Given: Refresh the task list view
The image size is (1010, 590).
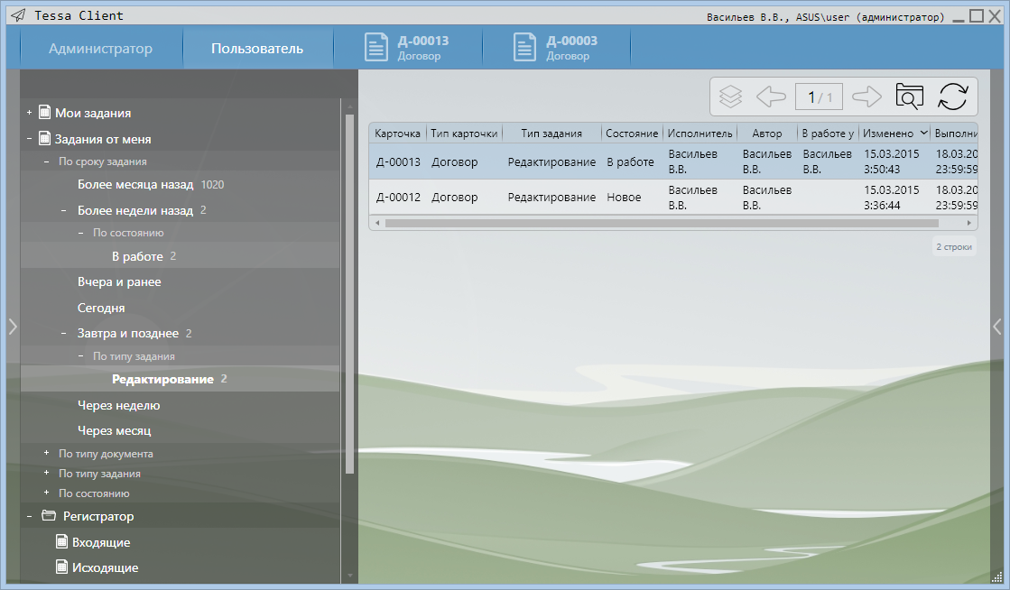Looking at the screenshot, I should tap(953, 97).
